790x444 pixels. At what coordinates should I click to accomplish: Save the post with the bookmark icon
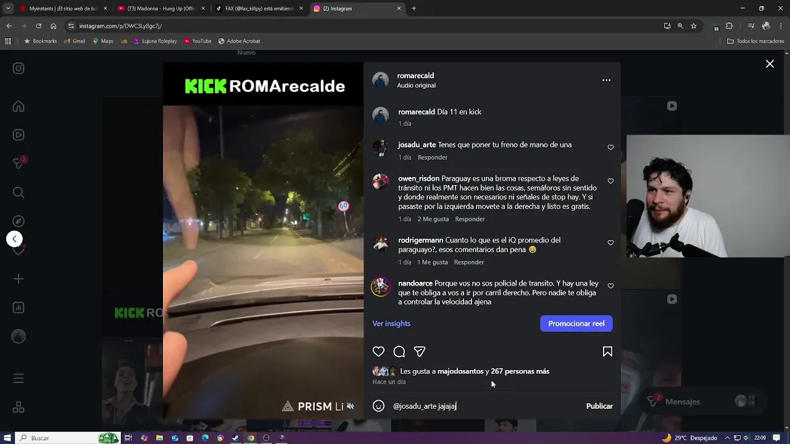[607, 351]
